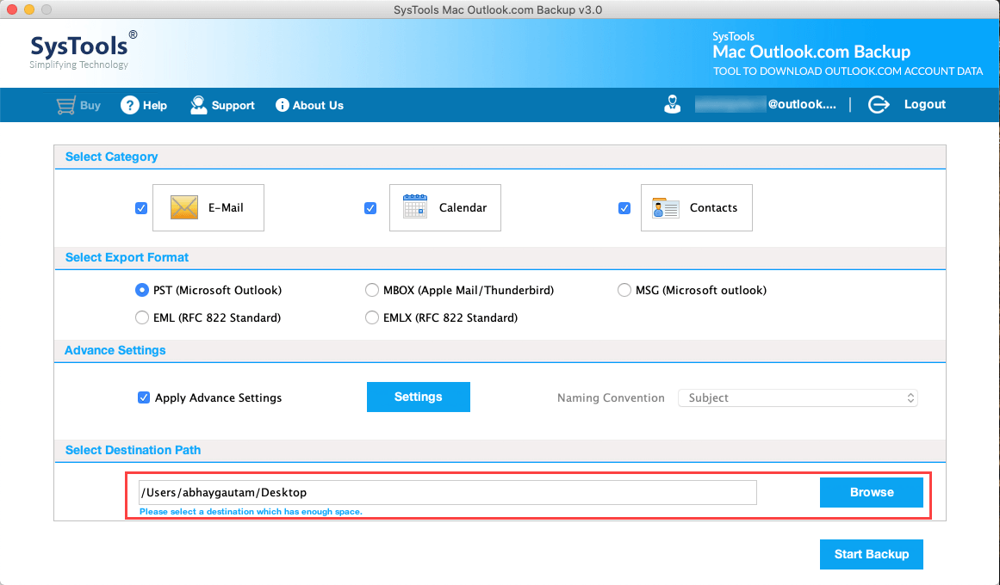Screen dimensions: 1000x585
Task: Click the Contacts card icon
Action: pos(665,207)
